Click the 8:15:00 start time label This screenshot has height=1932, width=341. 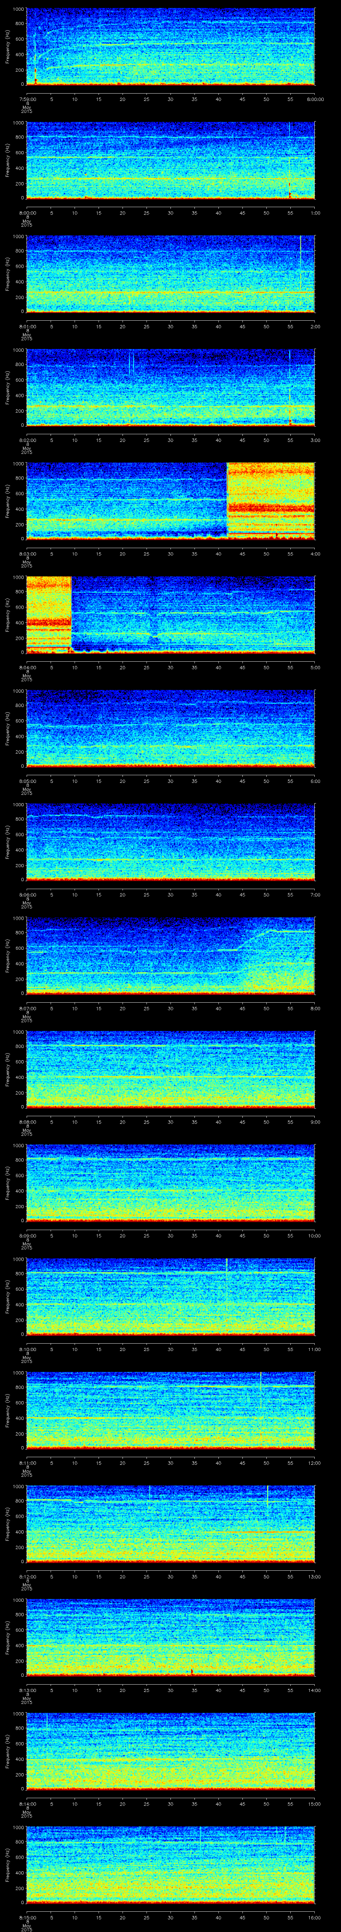pyautogui.click(x=27, y=1918)
